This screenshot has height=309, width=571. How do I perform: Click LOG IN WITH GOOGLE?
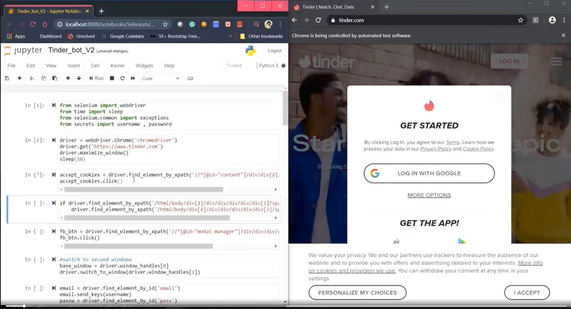429,173
